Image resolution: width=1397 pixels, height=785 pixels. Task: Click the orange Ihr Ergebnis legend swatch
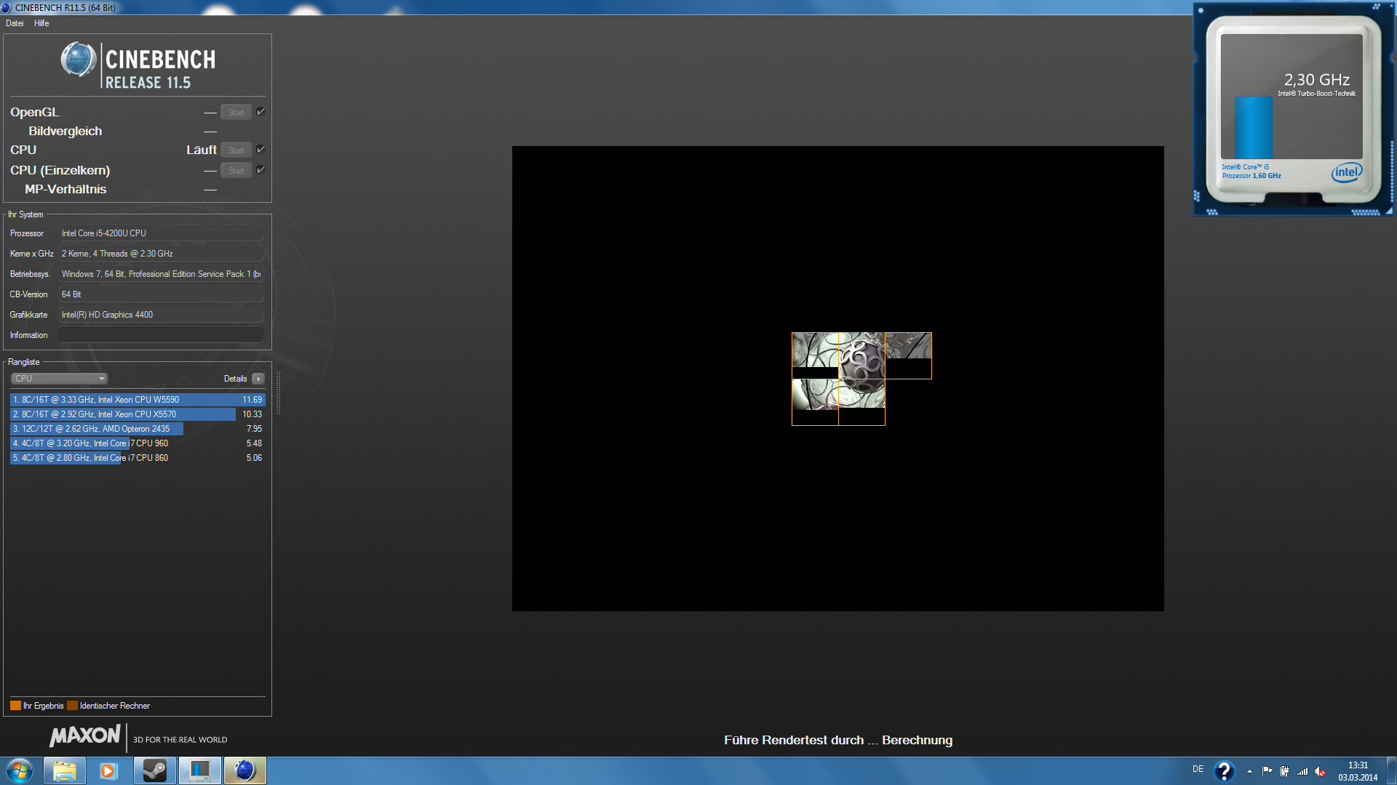pos(15,706)
